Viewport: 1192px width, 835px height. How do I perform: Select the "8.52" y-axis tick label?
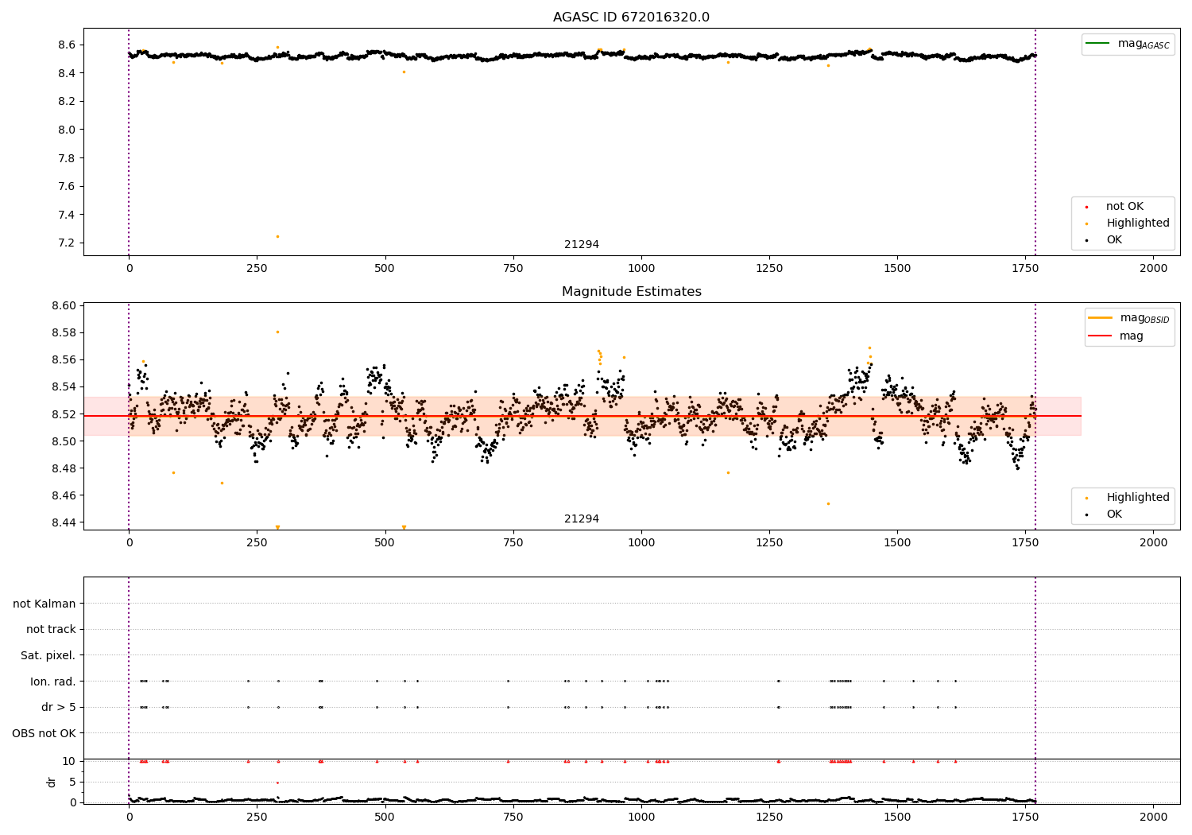(64, 414)
